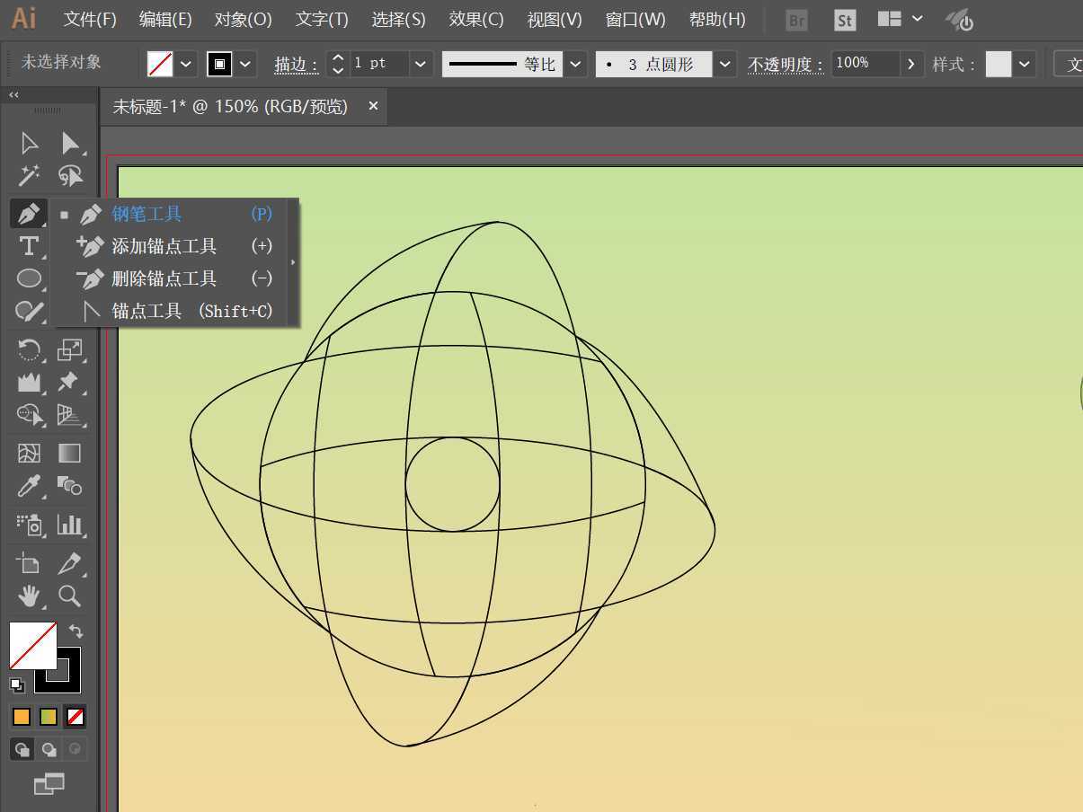Activate the Zoom magnifier tool
Viewport: 1083px width, 812px height.
tap(69, 596)
